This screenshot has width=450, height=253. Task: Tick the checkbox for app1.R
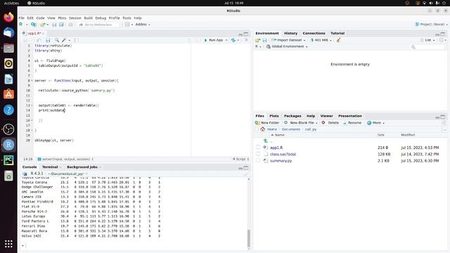(258, 147)
